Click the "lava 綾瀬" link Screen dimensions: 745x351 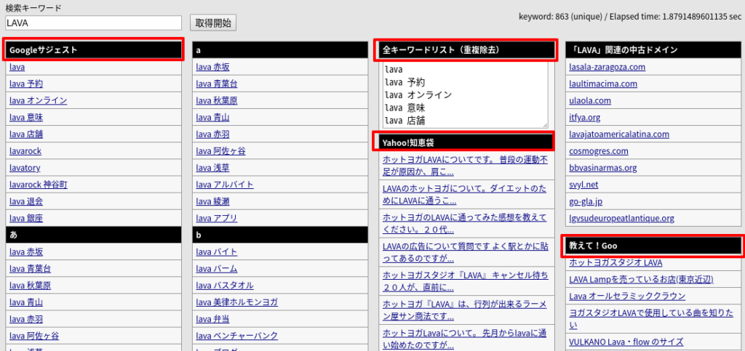point(213,201)
